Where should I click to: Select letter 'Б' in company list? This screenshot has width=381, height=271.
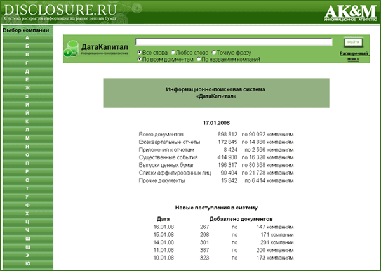click(x=27, y=46)
